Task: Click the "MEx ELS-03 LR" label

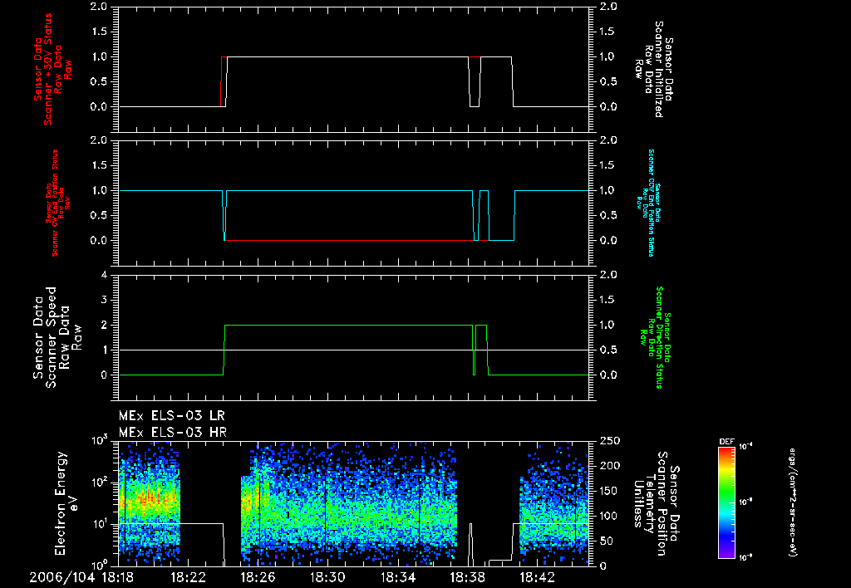Action: pos(171,416)
